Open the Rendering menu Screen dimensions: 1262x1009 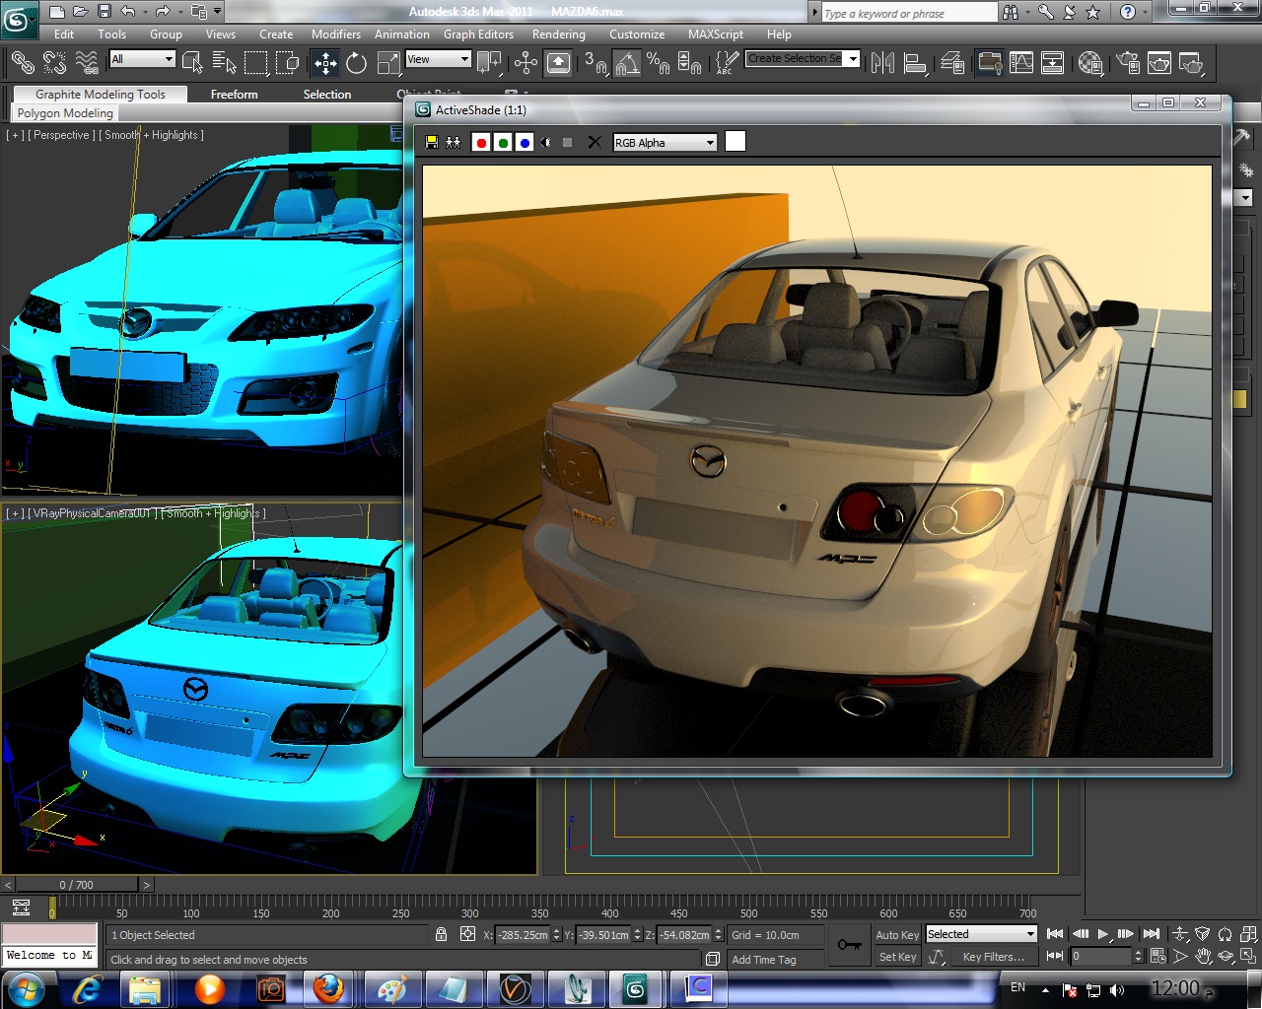point(559,34)
